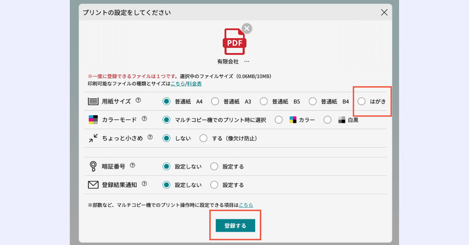469x245 pixels.
Task: Click the red PDF file icon
Action: pyautogui.click(x=235, y=42)
